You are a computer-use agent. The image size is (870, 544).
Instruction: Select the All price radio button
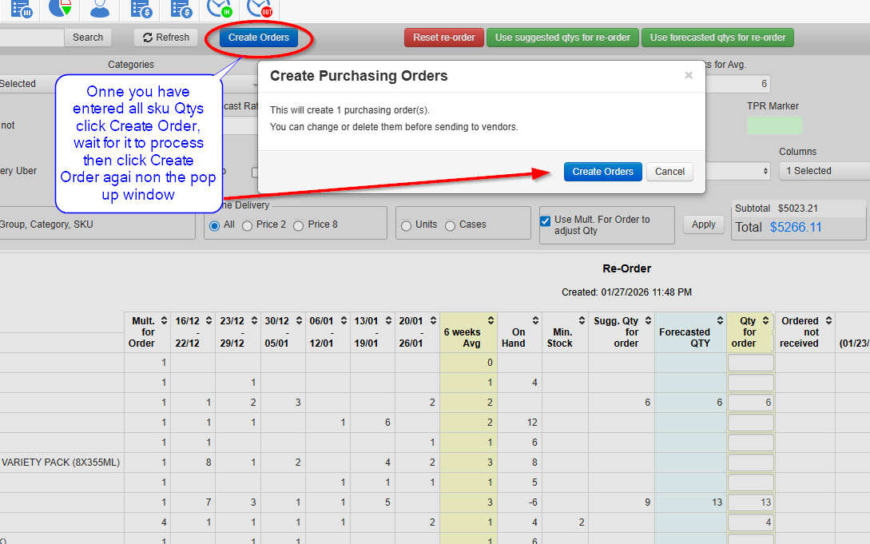[214, 226]
